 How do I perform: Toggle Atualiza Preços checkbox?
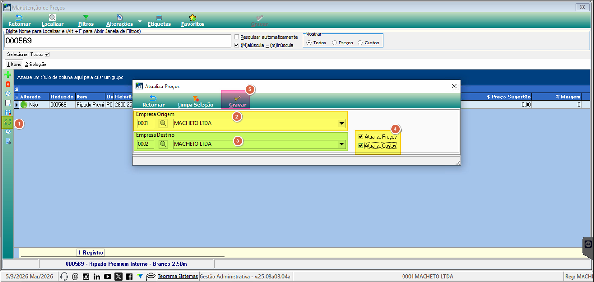361,137
